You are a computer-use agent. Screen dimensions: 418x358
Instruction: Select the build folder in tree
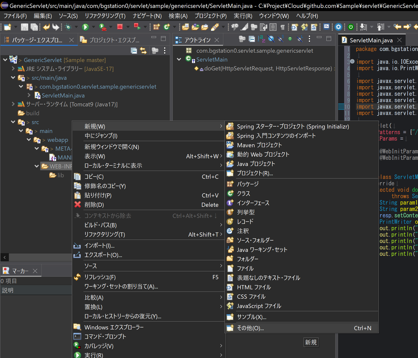[29, 113]
